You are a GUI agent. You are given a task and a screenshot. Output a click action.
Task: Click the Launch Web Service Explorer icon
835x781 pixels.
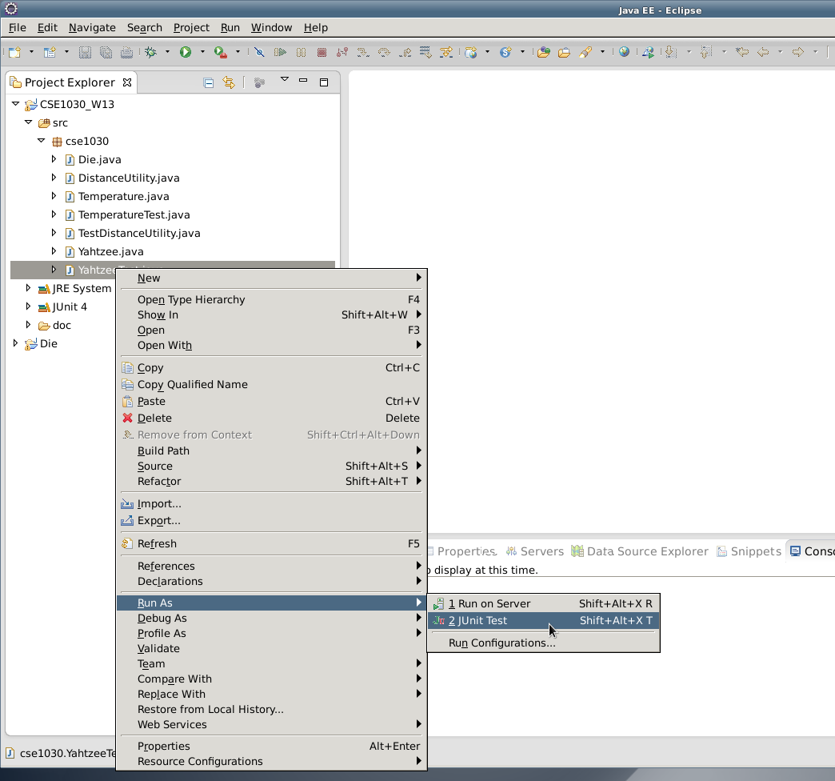(x=648, y=52)
